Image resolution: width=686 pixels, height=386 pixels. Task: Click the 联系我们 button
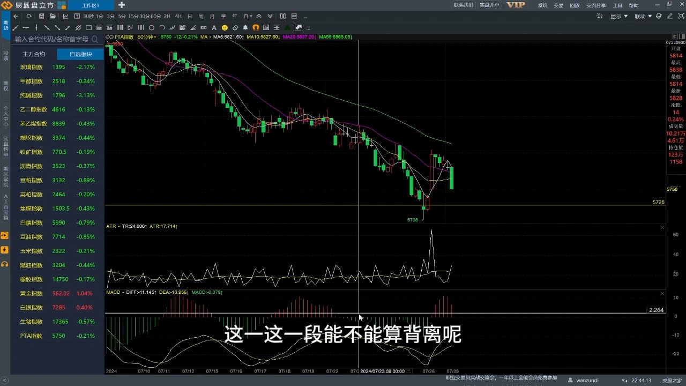click(464, 5)
